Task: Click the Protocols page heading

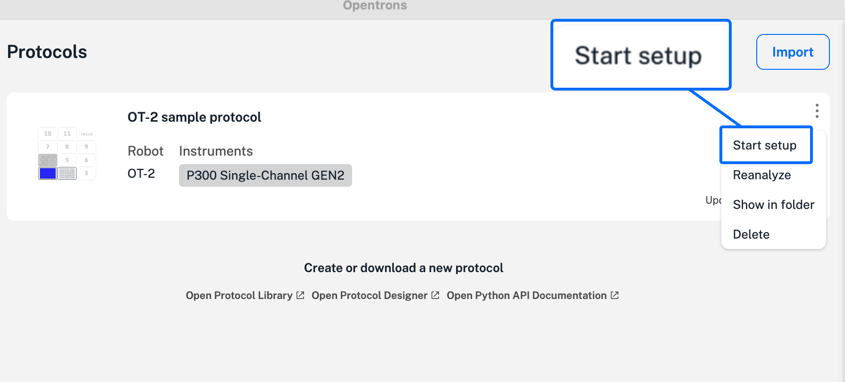Action: coord(47,52)
